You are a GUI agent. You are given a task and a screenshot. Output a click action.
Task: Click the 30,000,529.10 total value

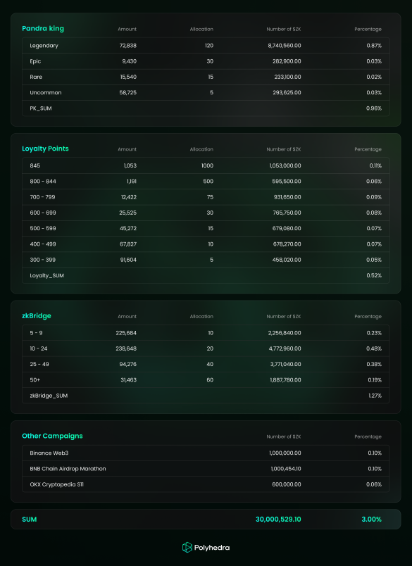[278, 519]
